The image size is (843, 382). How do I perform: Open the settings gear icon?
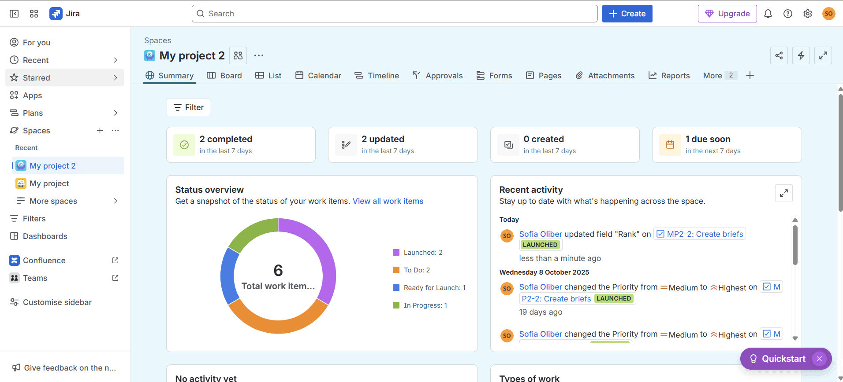[807, 14]
